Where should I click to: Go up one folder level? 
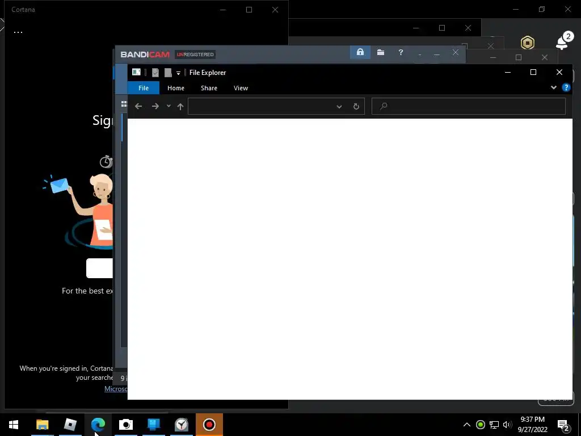180,107
